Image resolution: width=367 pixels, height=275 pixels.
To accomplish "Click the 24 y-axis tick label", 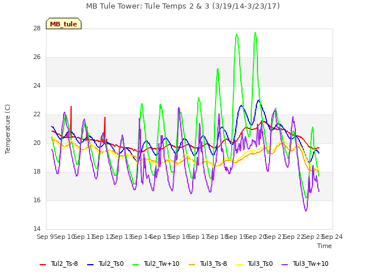I will tap(37, 86).
